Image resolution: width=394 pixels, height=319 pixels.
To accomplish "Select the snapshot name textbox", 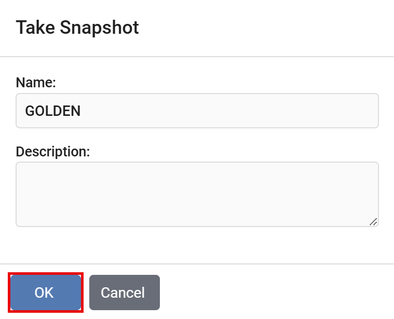I will [x=197, y=111].
